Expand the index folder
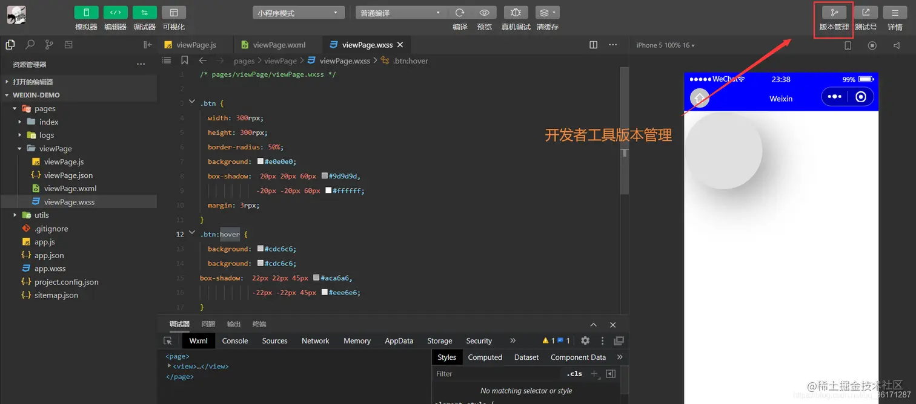The height and width of the screenshot is (404, 916). pos(20,122)
